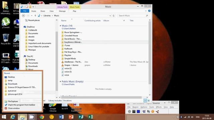Open the recent locations dropdown arrow
This screenshot has height=120, width=214.
(32, 16)
